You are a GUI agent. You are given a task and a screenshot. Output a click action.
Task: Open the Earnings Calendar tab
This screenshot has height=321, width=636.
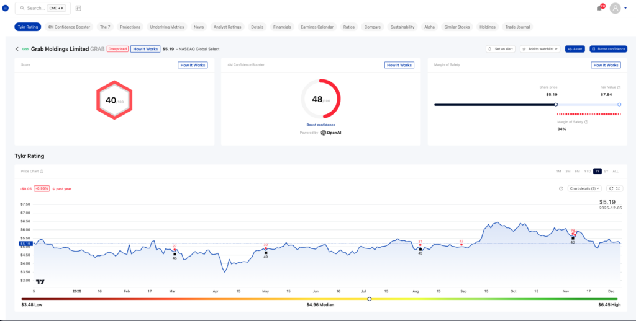pyautogui.click(x=317, y=27)
